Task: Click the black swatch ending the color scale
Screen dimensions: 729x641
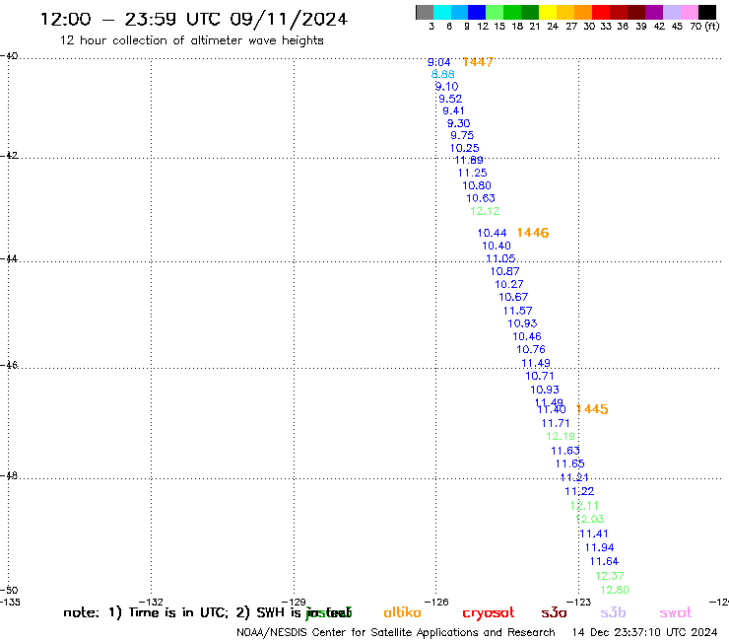Action: [707, 12]
